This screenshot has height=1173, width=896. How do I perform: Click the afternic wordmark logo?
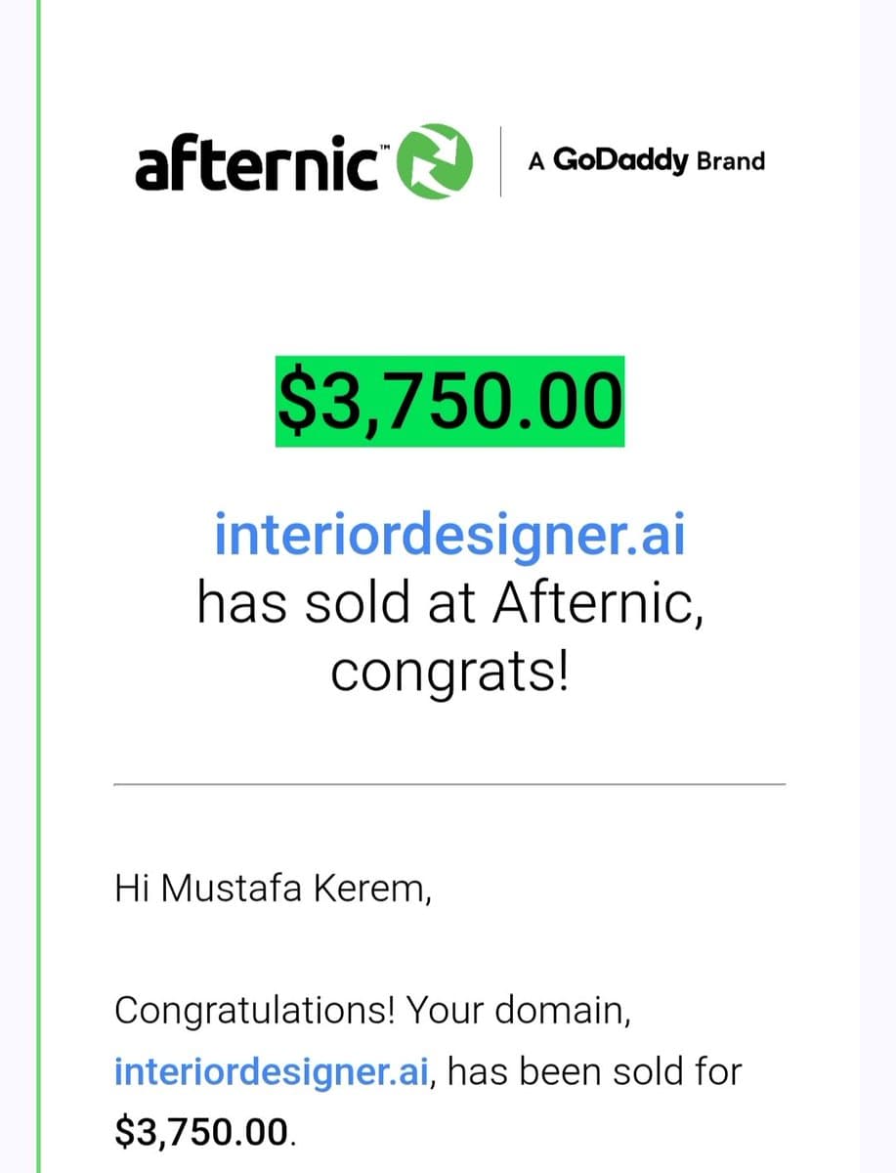point(258,163)
